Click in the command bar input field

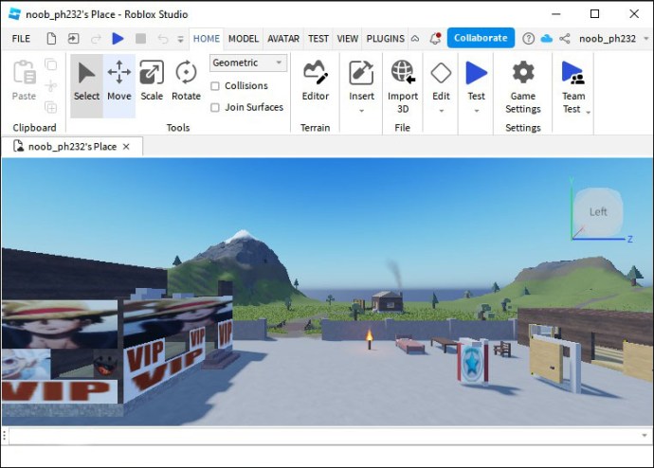(324, 436)
